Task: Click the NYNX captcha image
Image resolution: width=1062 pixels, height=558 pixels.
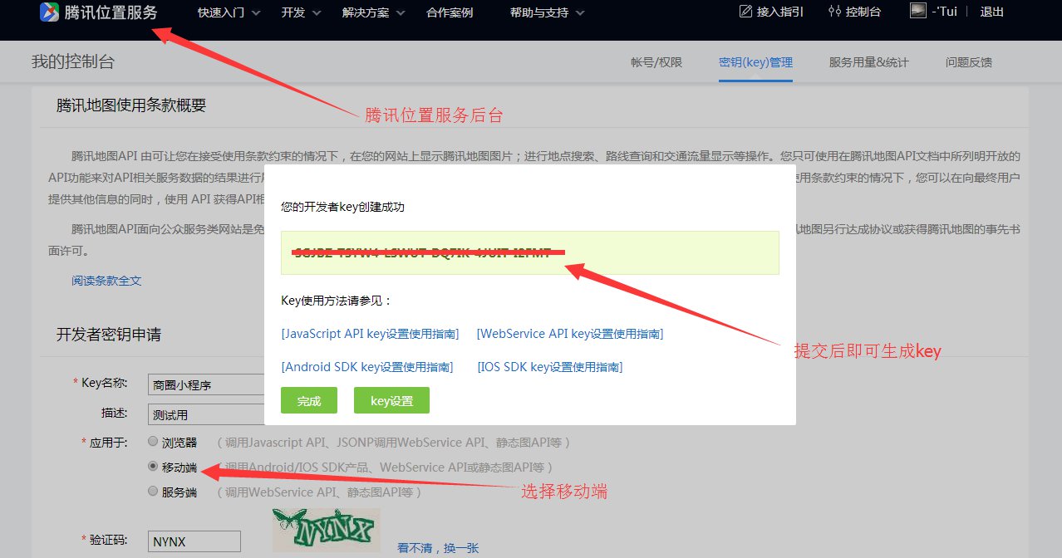Action: (x=326, y=530)
